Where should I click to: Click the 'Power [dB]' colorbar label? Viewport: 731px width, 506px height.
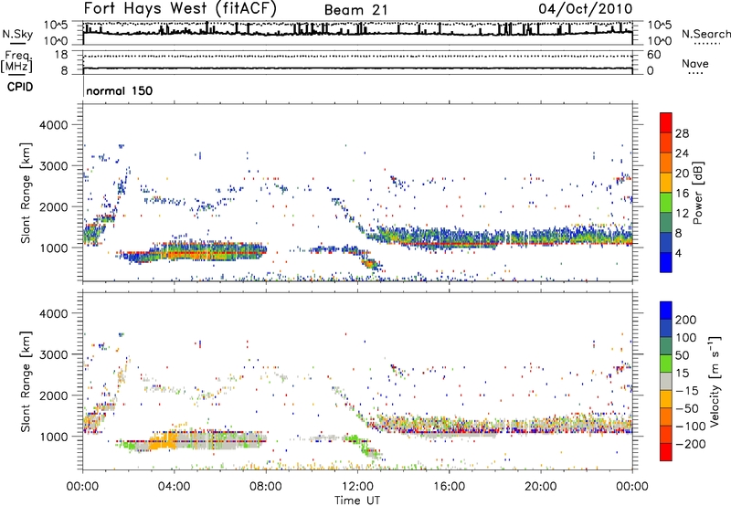(697, 193)
